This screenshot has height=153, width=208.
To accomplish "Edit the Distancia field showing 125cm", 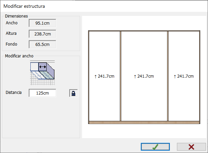I will pos(43,93).
